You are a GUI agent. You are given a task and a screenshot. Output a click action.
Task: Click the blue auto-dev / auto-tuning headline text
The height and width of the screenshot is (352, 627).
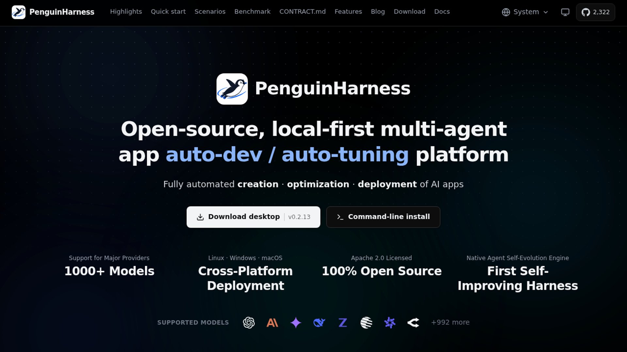click(x=287, y=154)
